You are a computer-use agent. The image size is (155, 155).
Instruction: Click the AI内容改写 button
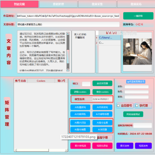click(x=102, y=107)
